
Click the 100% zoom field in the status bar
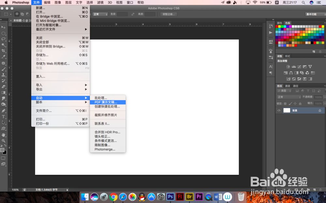[15, 189]
